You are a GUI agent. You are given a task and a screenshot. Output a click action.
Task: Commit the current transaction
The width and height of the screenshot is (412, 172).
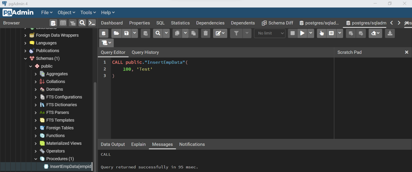351,33
